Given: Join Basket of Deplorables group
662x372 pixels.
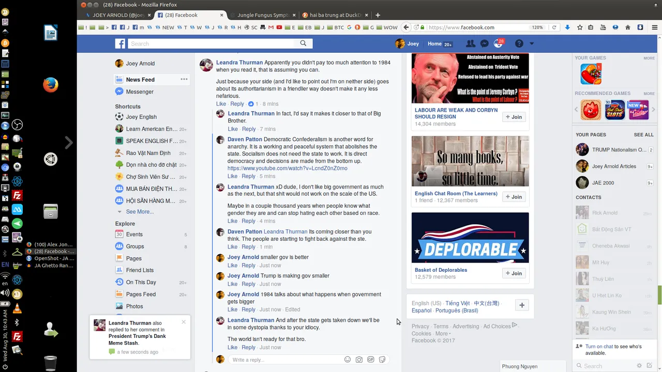Looking at the screenshot, I should (x=514, y=273).
